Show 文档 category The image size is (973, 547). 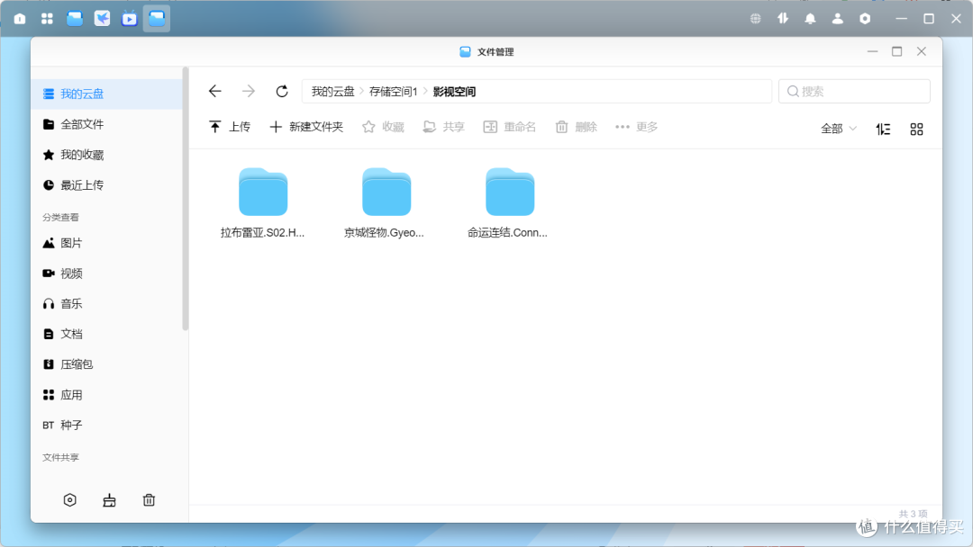[106, 334]
